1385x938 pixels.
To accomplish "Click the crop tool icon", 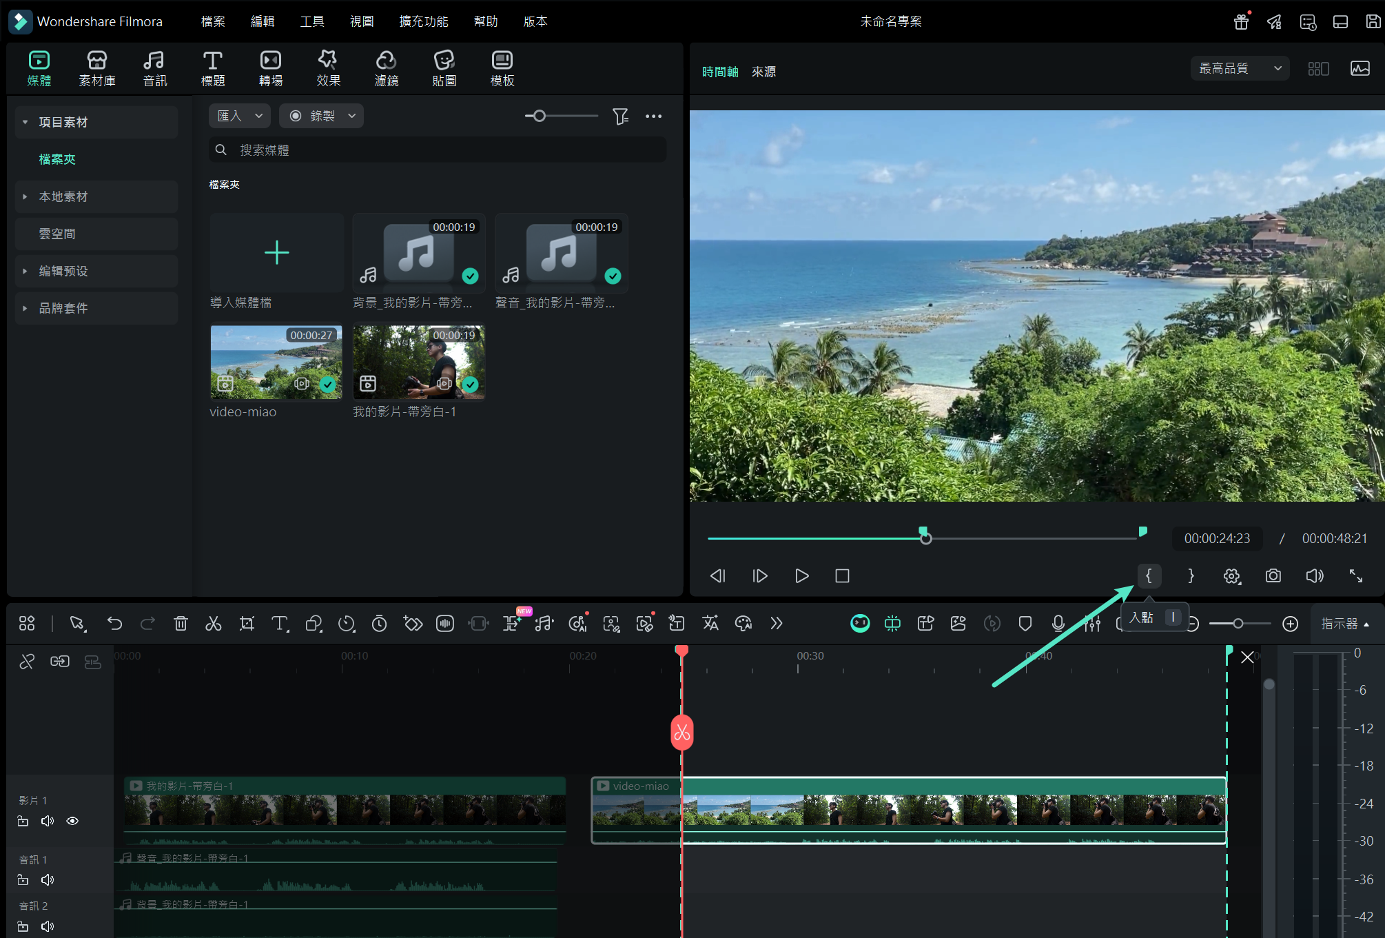I will coord(247,624).
